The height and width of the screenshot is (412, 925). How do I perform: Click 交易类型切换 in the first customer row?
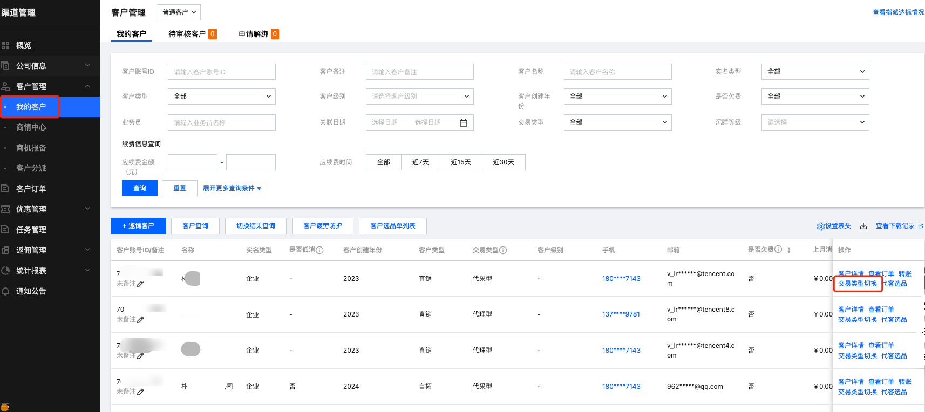pos(858,284)
